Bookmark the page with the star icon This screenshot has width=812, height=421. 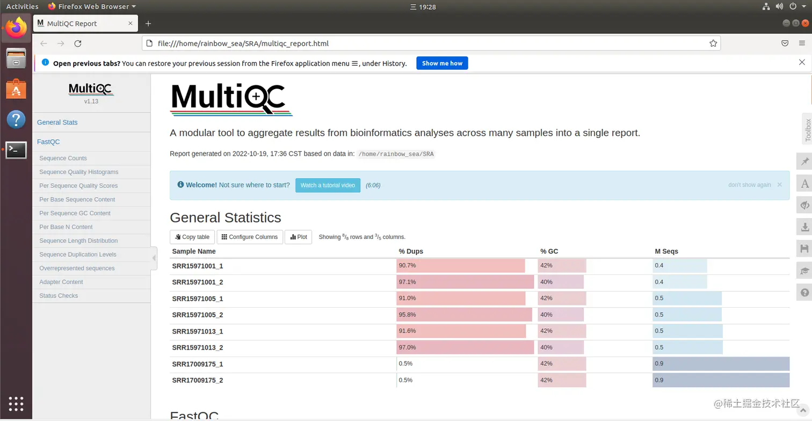[713, 43]
